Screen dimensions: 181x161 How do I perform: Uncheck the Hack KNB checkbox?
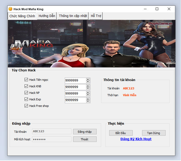26,86
